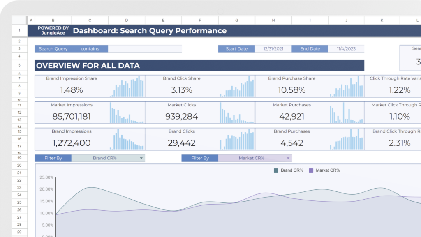Click the End Date label cell

(x=310, y=49)
